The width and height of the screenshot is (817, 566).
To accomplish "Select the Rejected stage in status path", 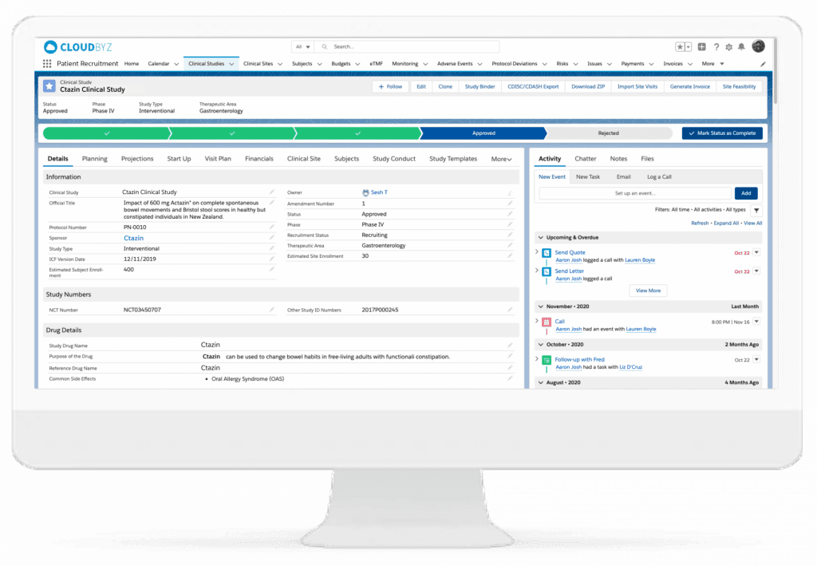I will click(608, 133).
